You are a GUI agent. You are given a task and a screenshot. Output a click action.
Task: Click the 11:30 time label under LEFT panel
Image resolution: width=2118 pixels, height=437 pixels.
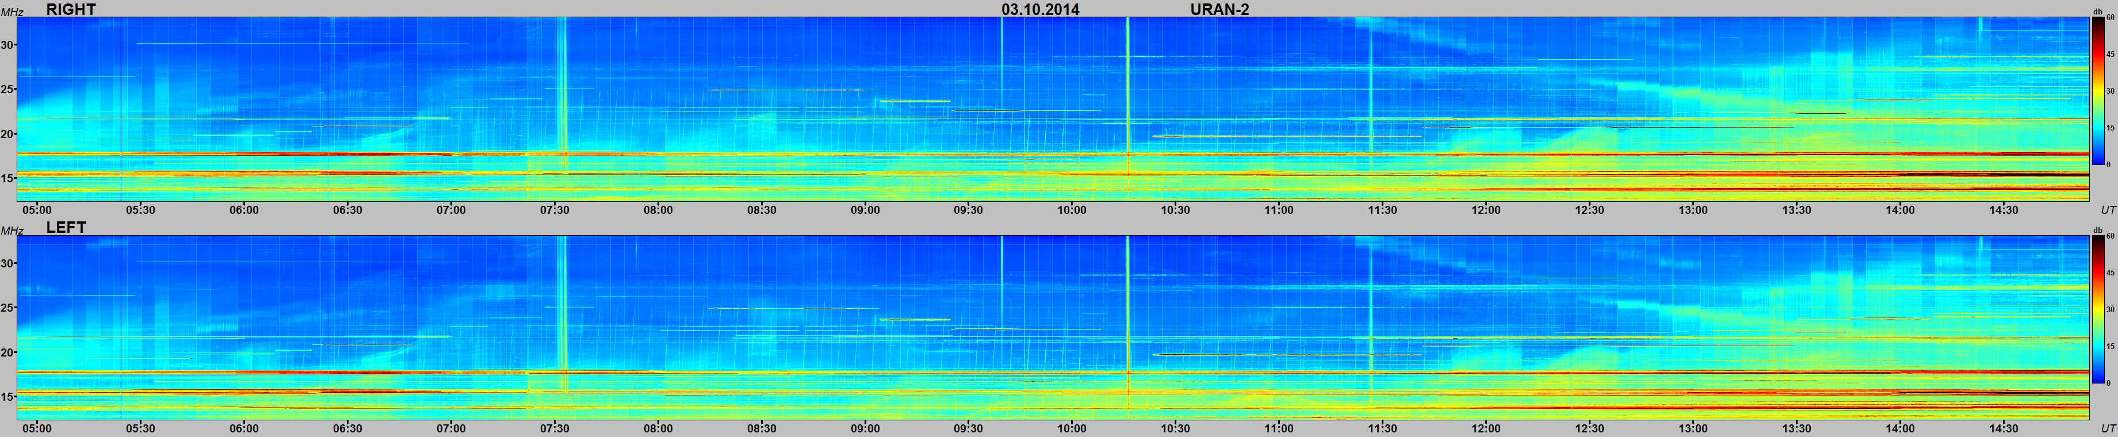coord(1383,429)
